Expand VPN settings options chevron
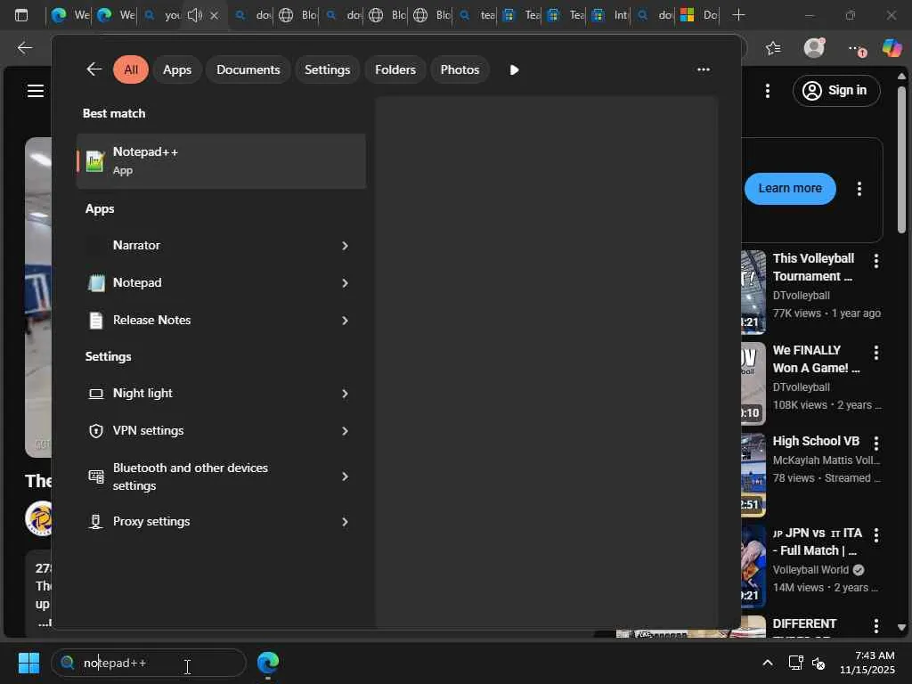 pos(345,431)
